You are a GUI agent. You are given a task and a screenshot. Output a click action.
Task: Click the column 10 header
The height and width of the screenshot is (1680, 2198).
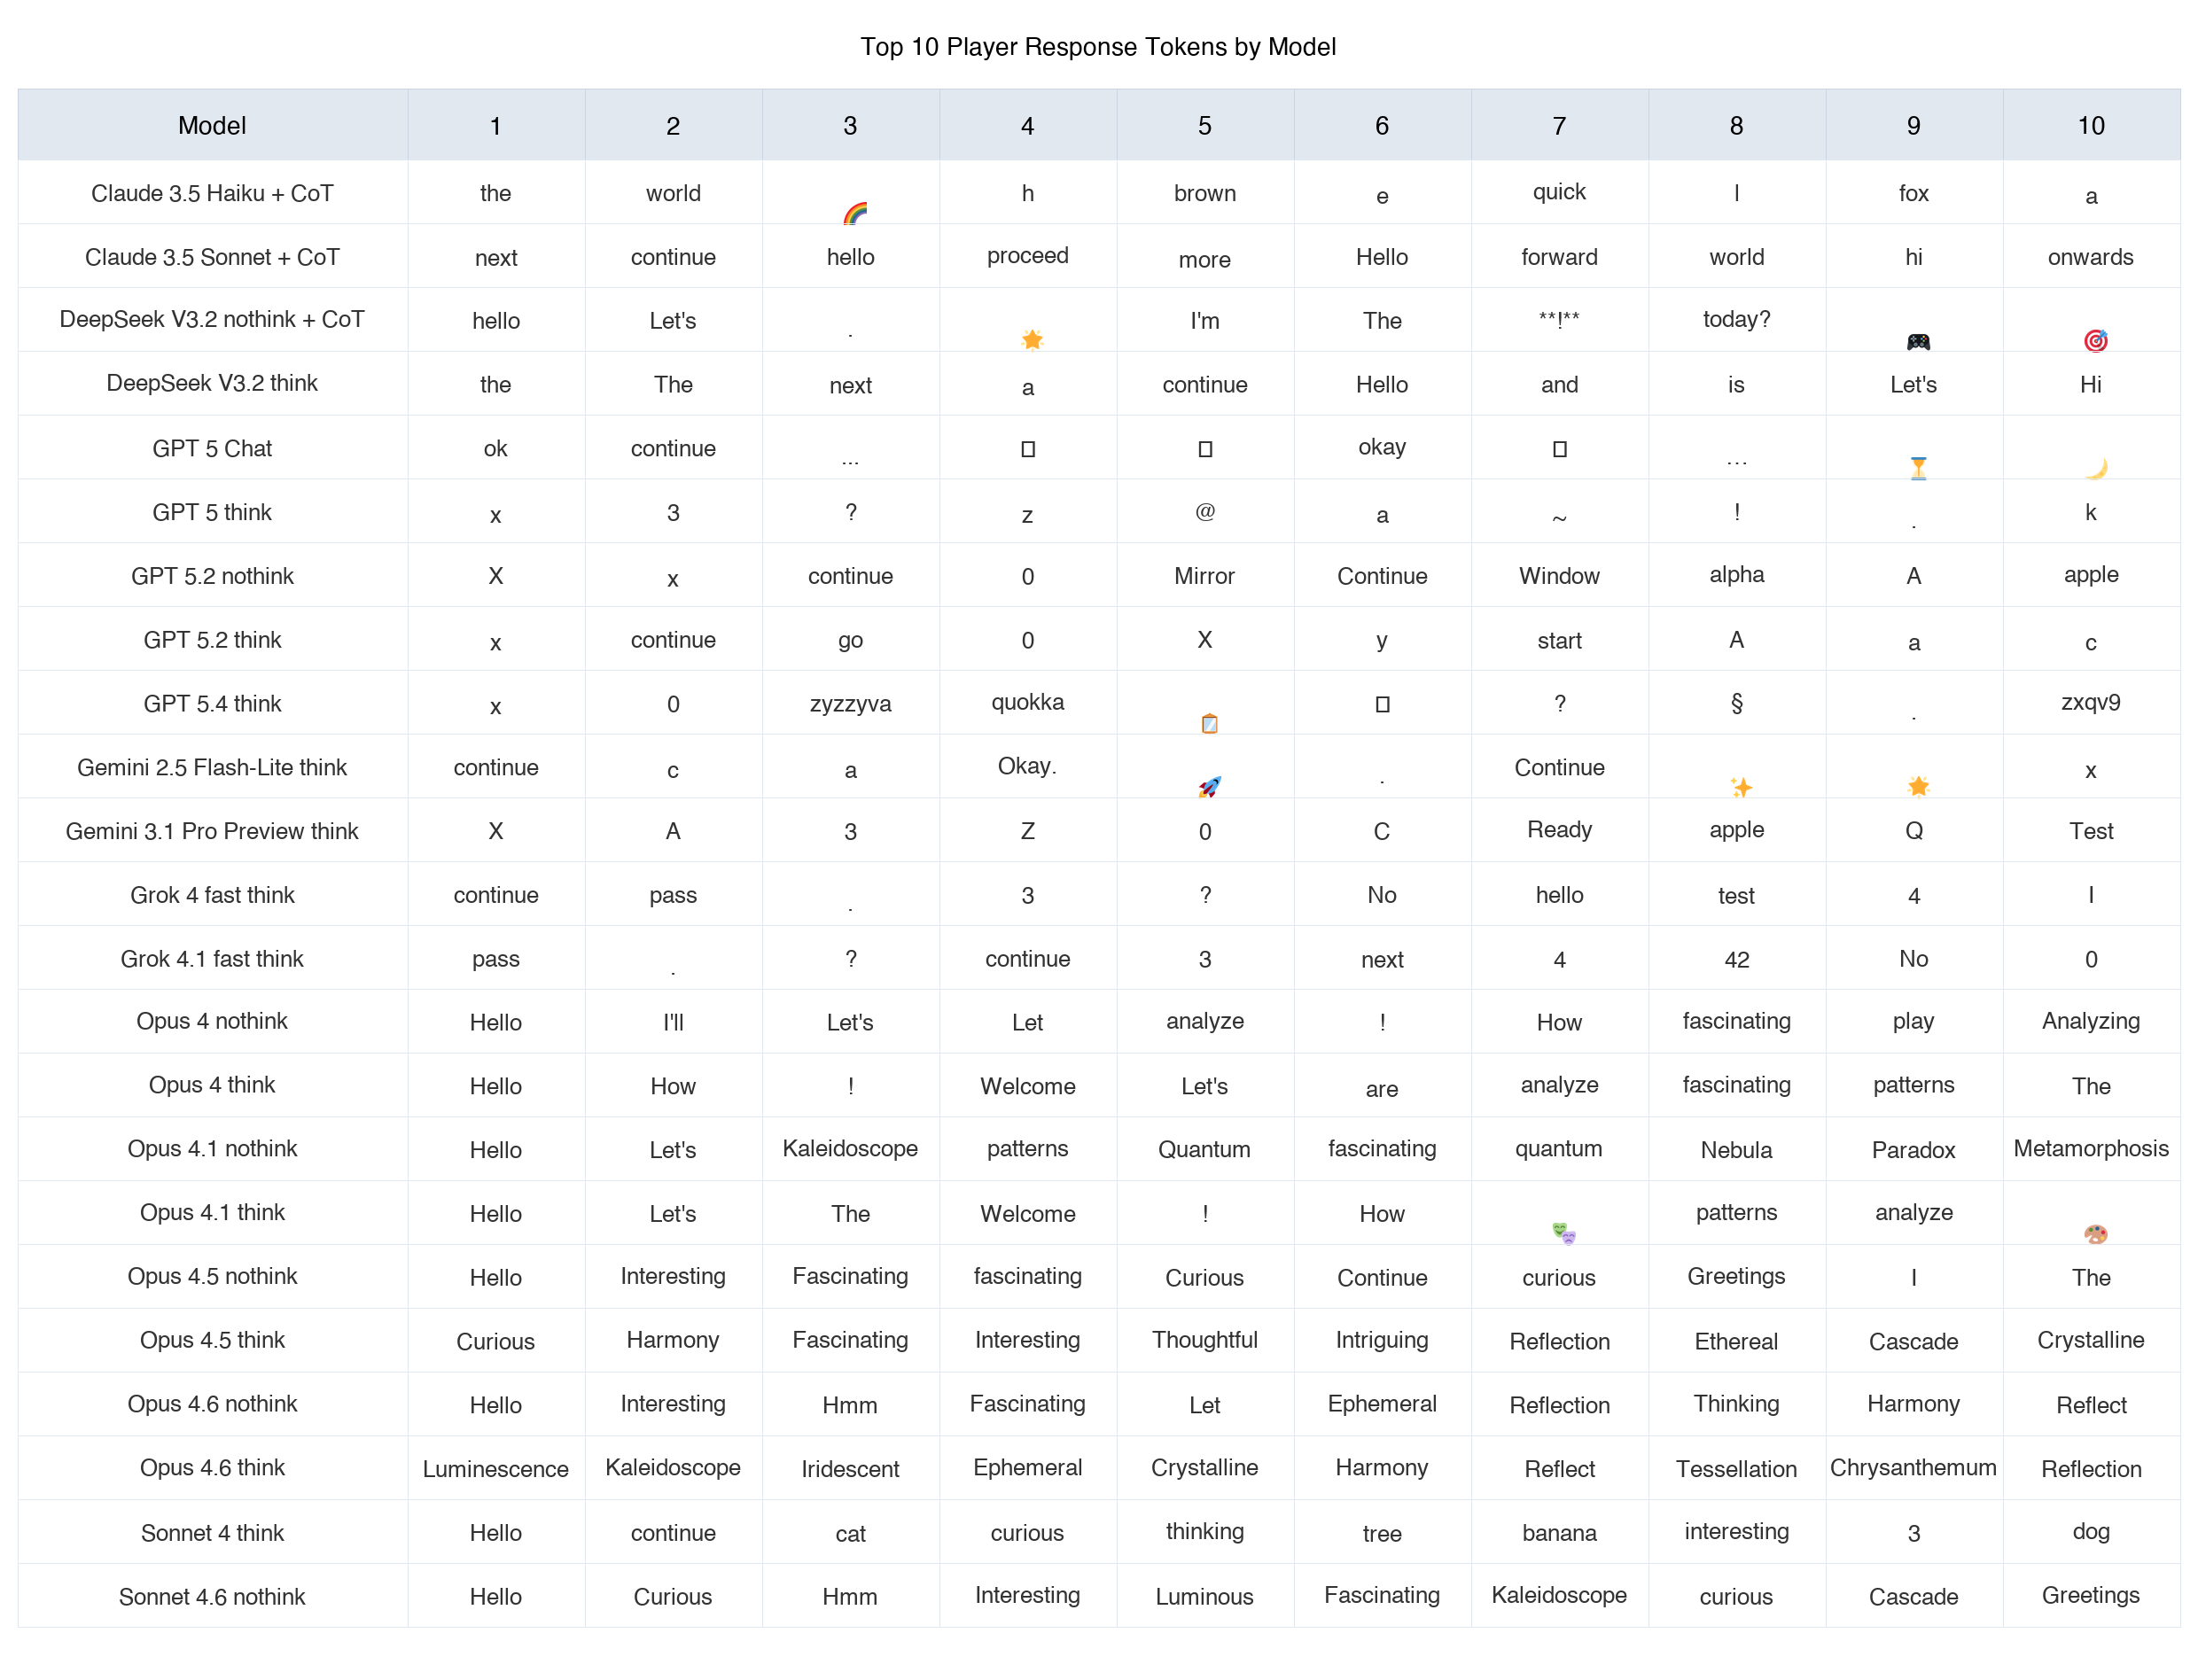click(2090, 126)
